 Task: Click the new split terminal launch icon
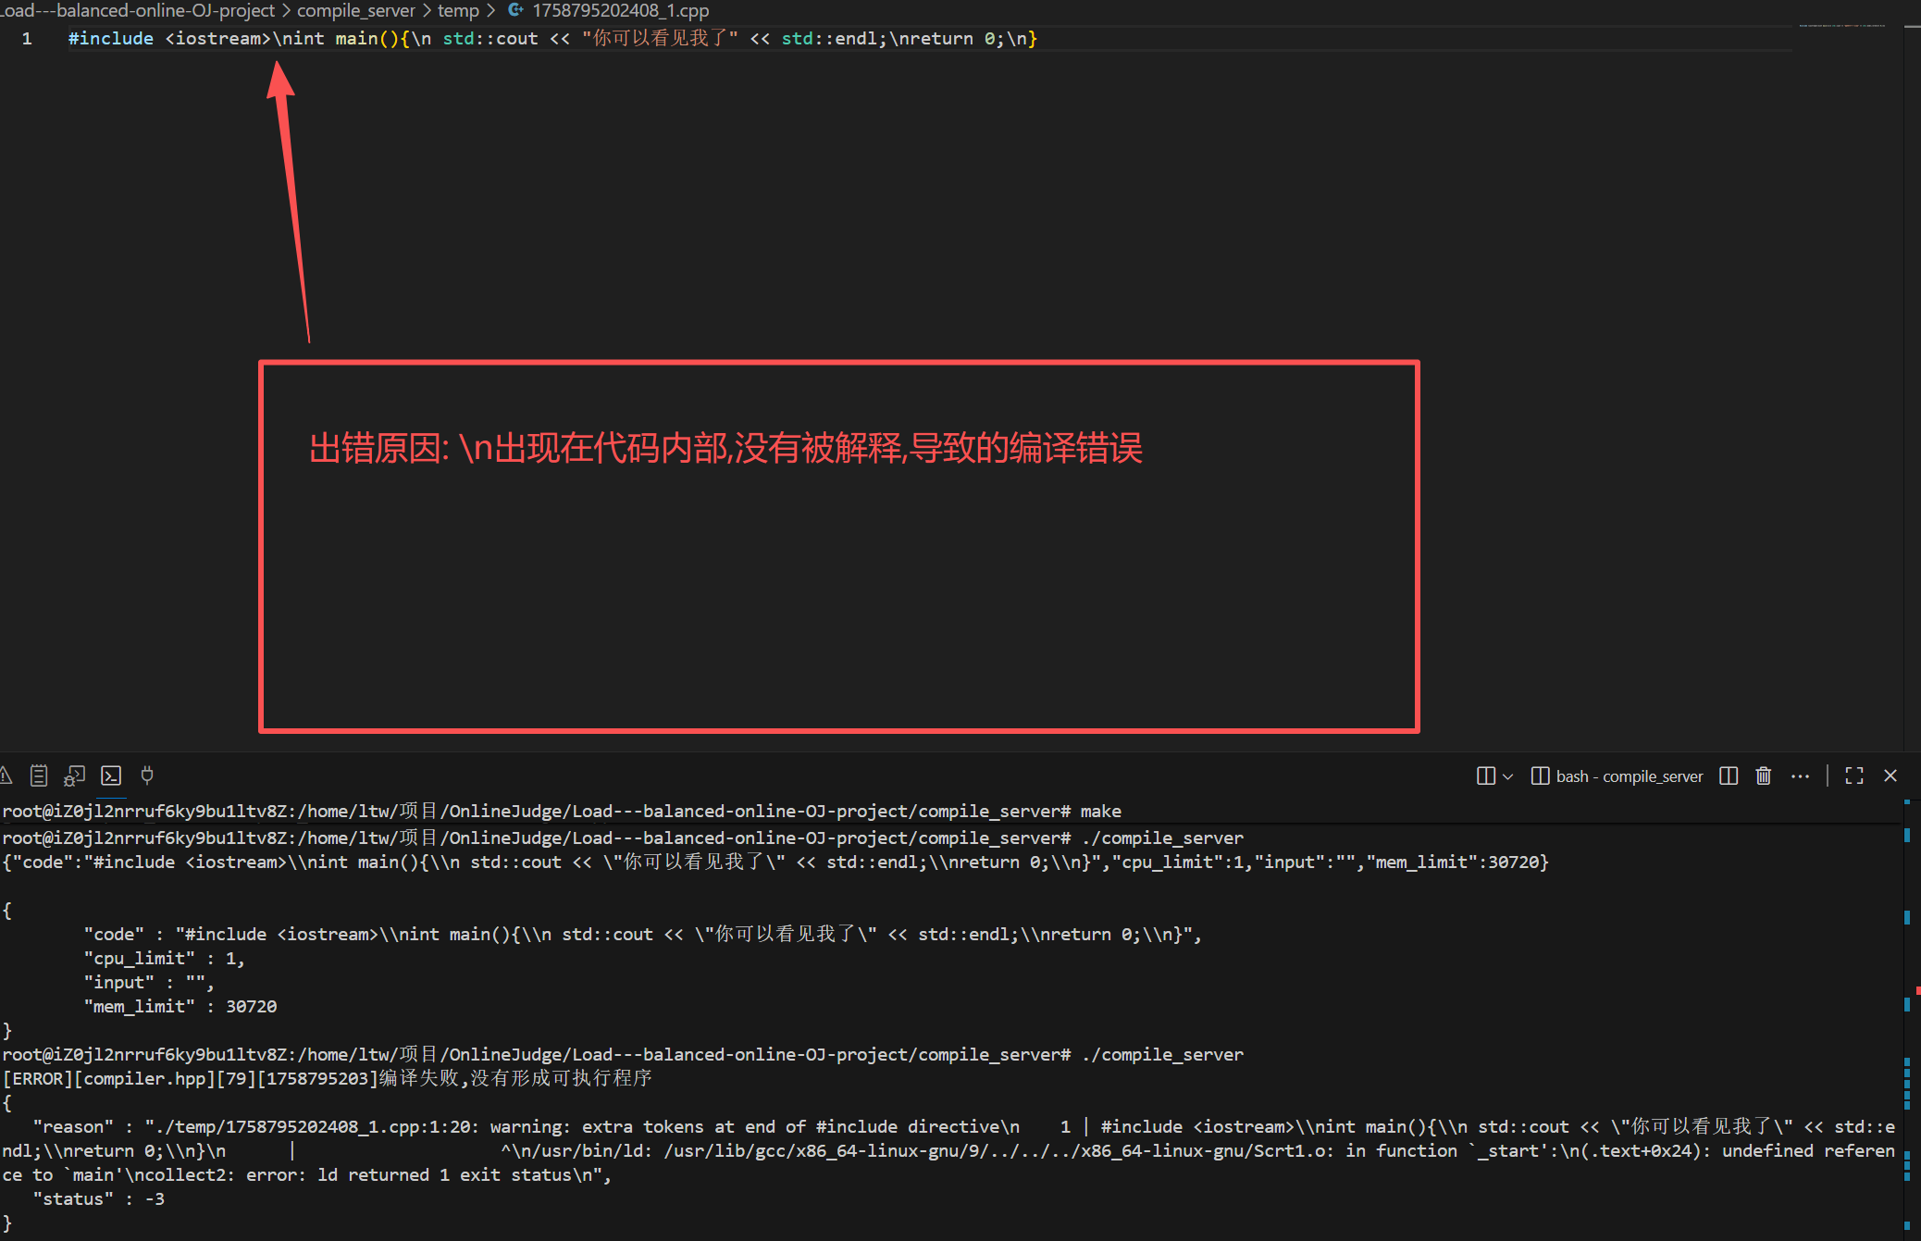pyautogui.click(x=1485, y=776)
